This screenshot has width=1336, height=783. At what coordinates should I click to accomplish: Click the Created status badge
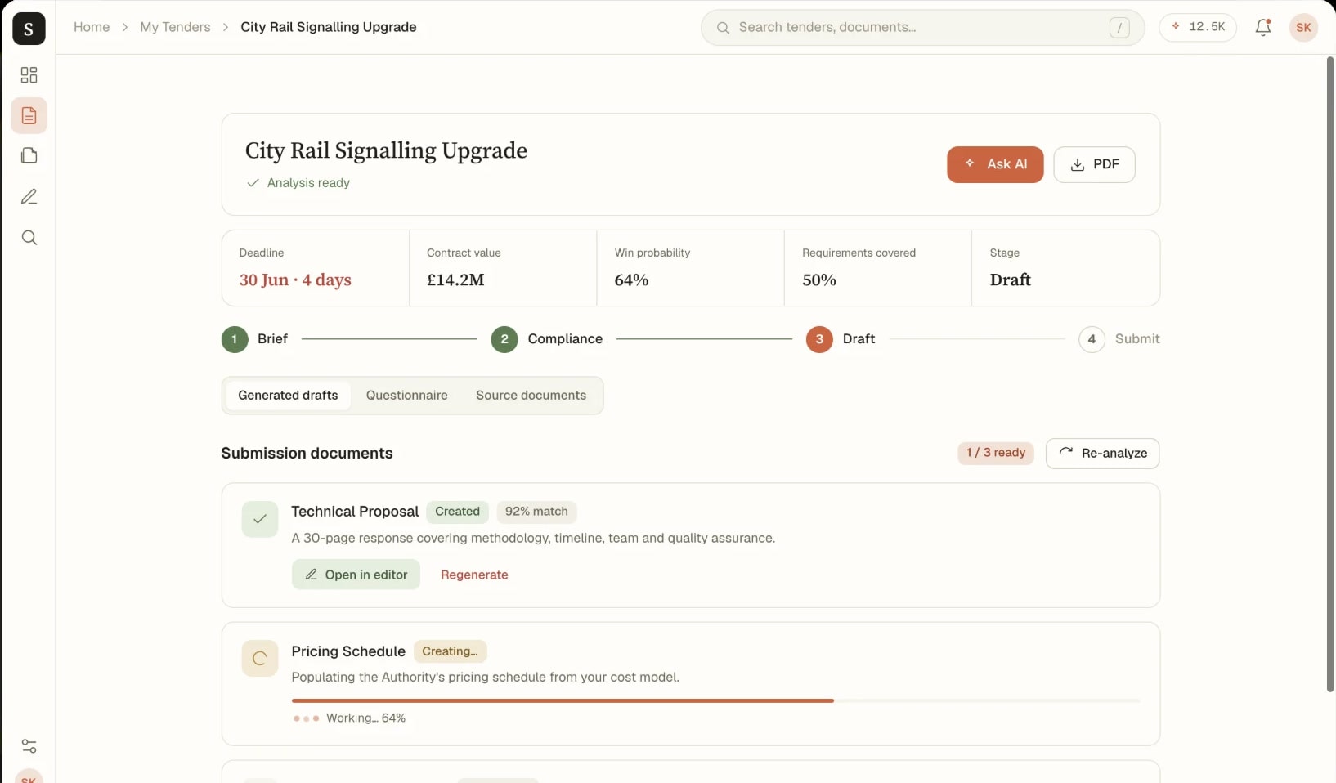(x=457, y=512)
